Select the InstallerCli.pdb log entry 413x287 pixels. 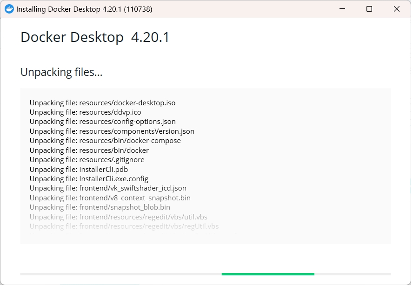click(x=79, y=170)
